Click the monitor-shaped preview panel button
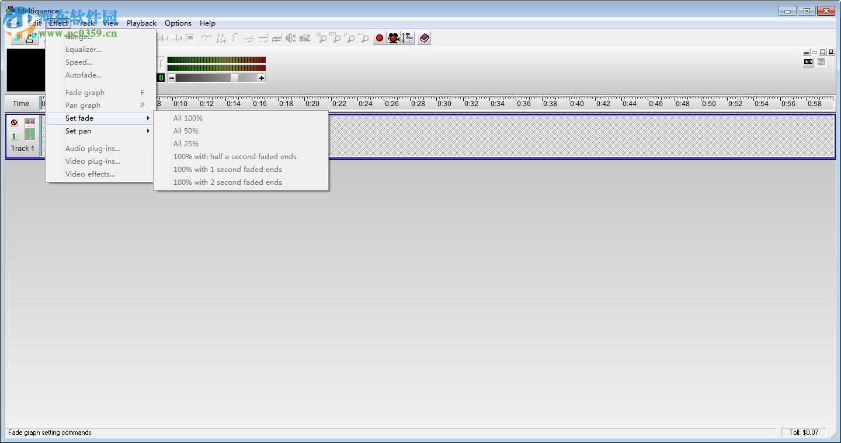The height and width of the screenshot is (443, 841). (x=831, y=52)
